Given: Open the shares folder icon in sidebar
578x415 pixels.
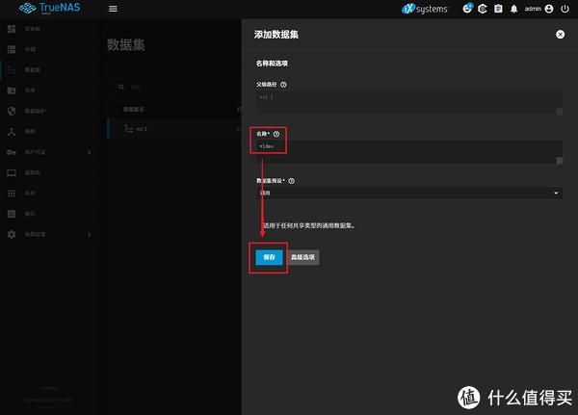Looking at the screenshot, I should (12, 91).
